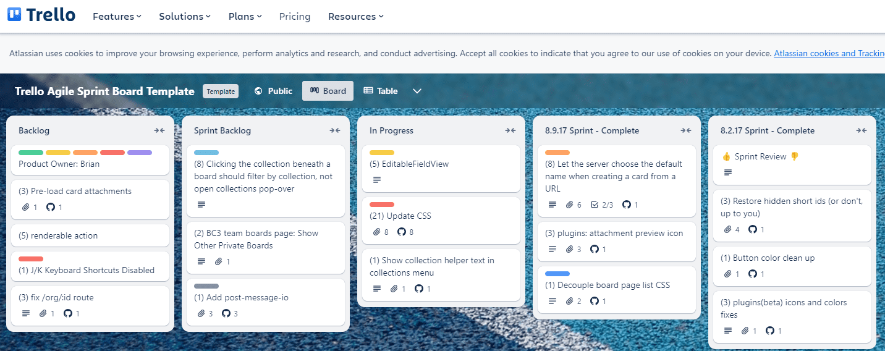Collapse the 8.2.17 Sprint - Complete list
Image resolution: width=885 pixels, height=351 pixels.
862,130
